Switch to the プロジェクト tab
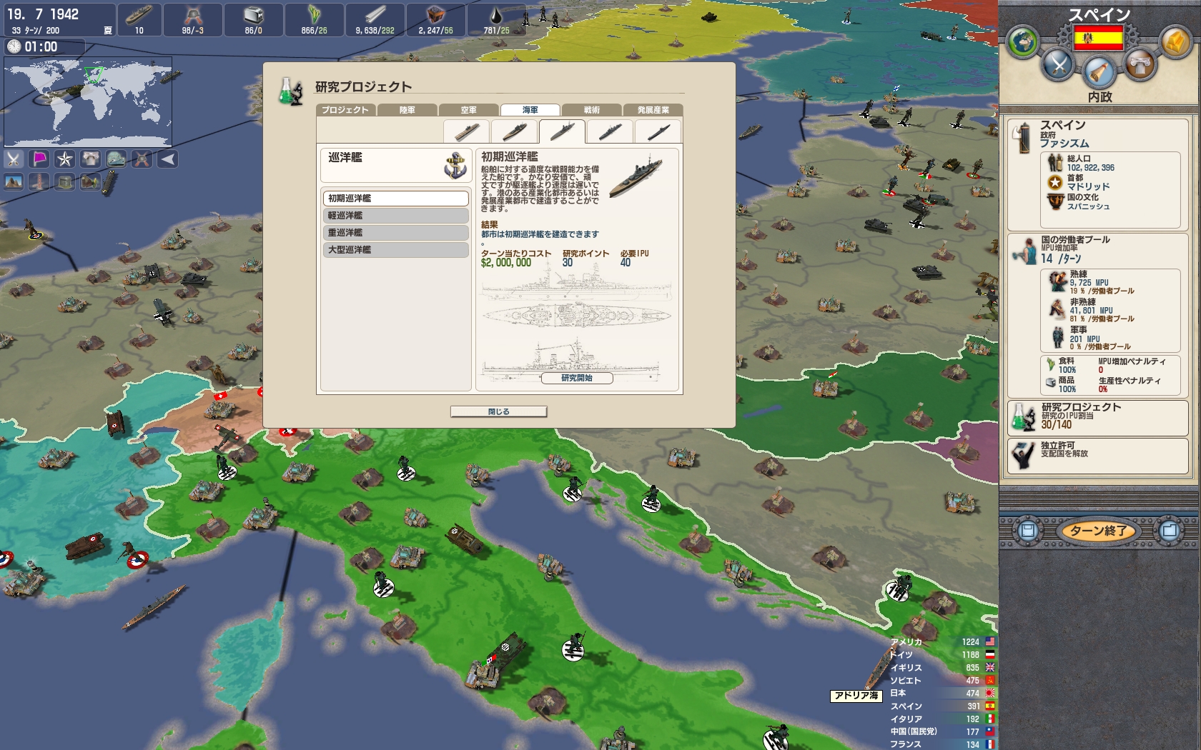The height and width of the screenshot is (750, 1201). (345, 110)
